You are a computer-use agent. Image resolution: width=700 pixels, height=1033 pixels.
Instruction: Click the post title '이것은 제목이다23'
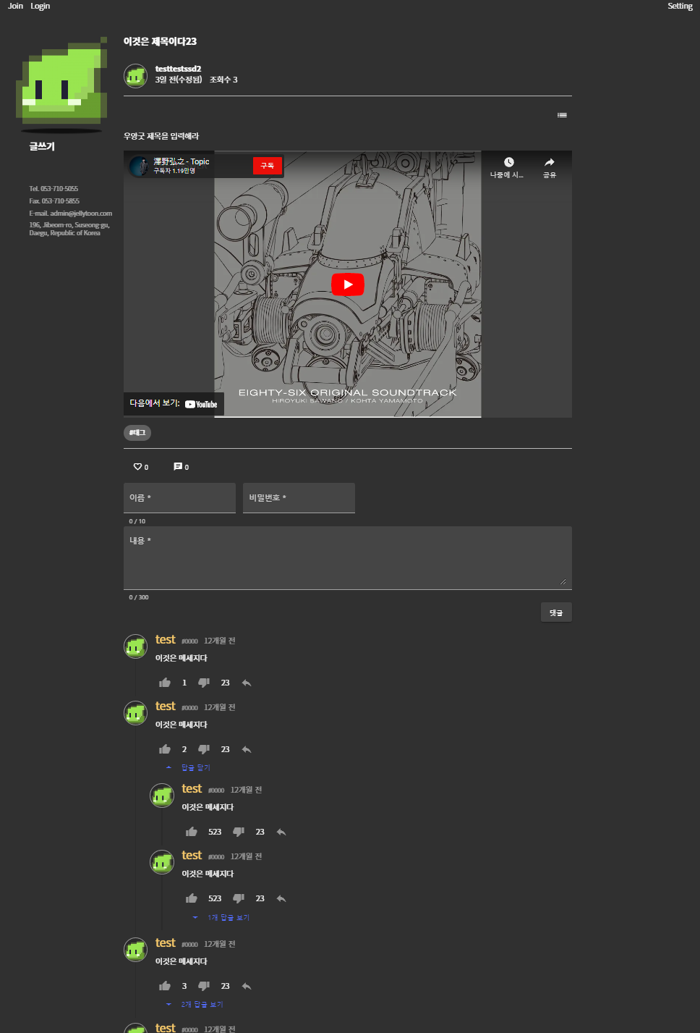click(160, 41)
